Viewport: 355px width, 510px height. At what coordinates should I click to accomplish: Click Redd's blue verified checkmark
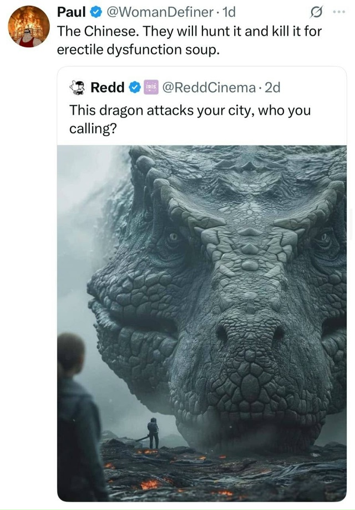[134, 87]
